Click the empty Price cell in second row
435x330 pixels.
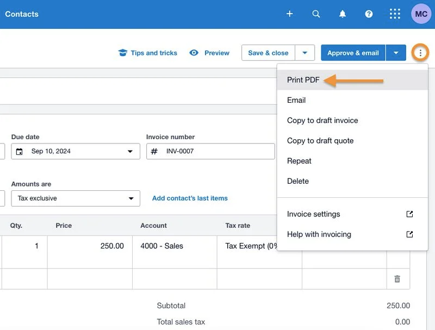point(90,279)
